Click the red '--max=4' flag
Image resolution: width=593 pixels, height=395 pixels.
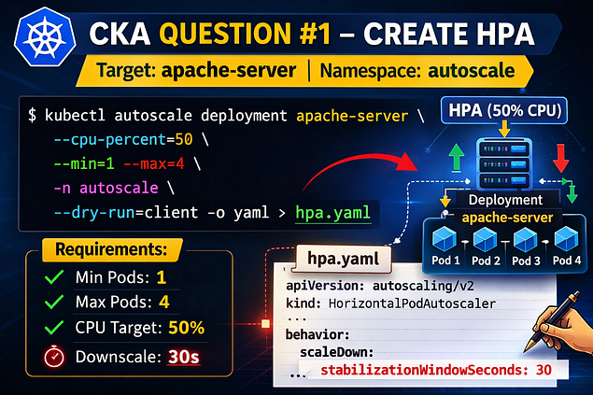coord(154,164)
